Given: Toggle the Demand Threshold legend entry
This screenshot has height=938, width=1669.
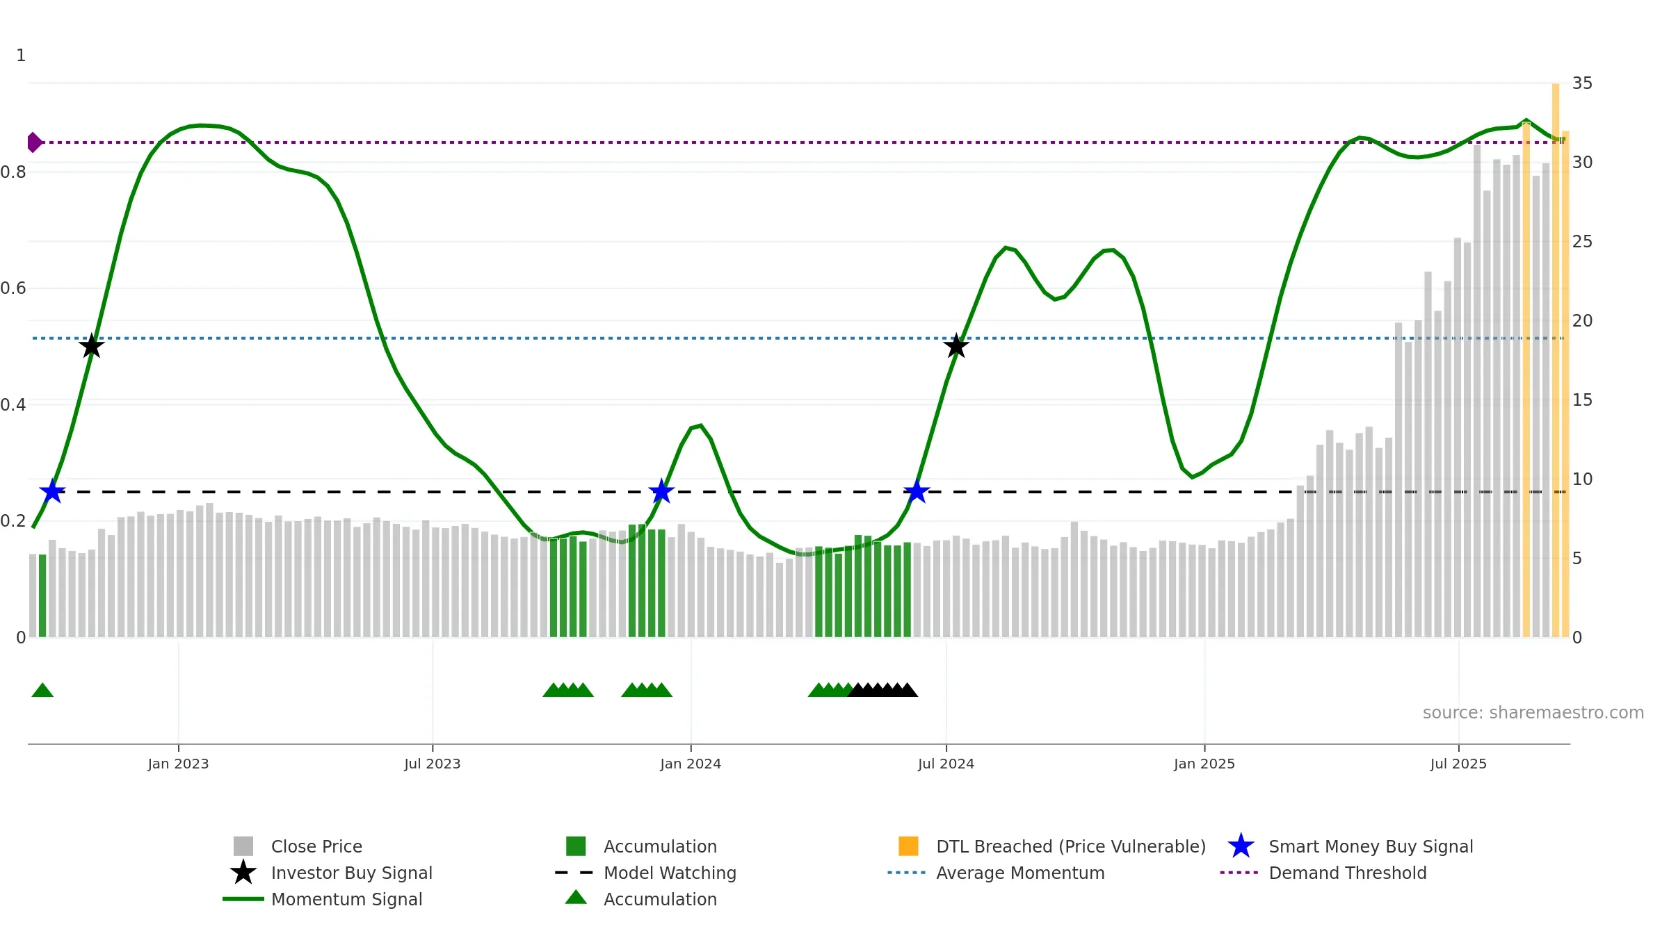Looking at the screenshot, I should click(1323, 873).
